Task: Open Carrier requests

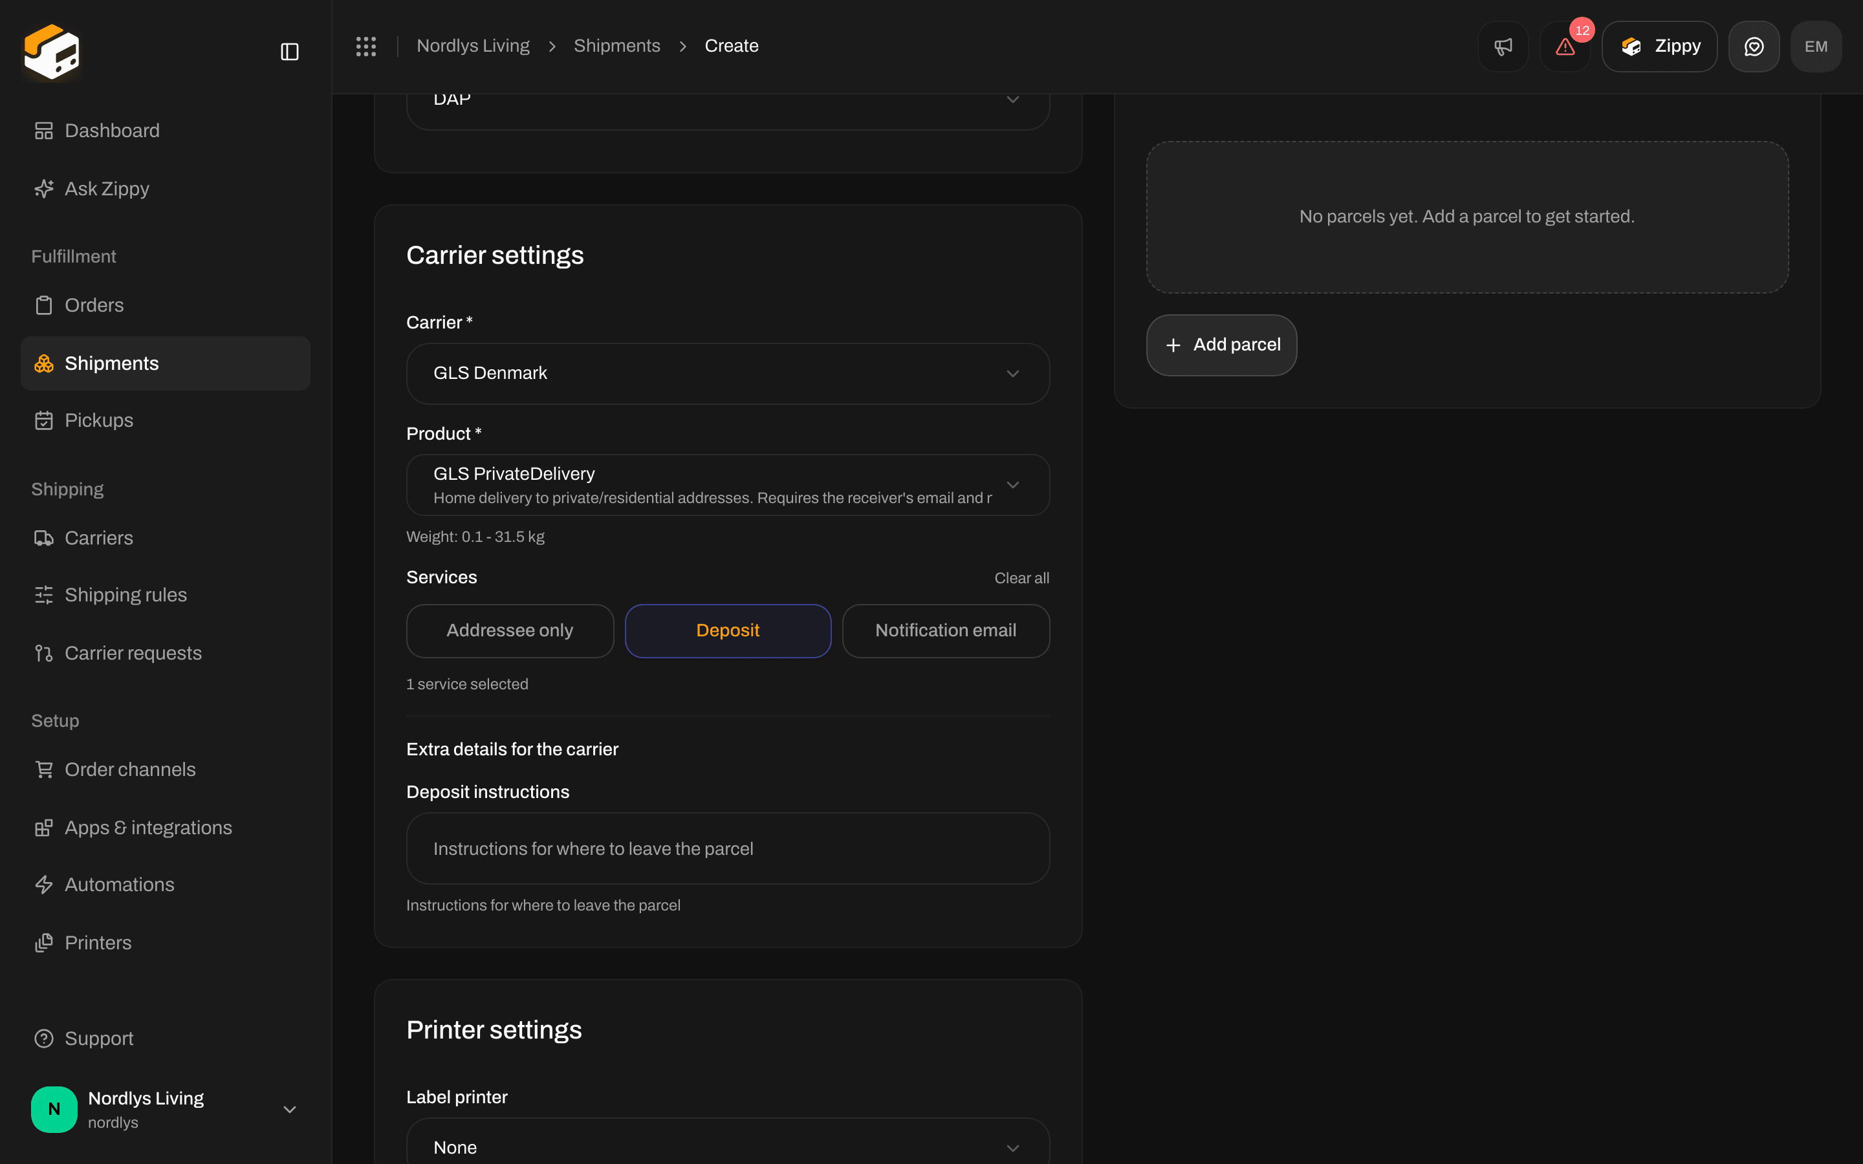Action: coord(166,653)
